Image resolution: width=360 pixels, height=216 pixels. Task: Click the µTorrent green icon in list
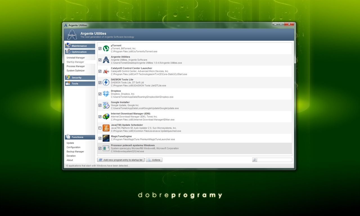tap(106, 49)
